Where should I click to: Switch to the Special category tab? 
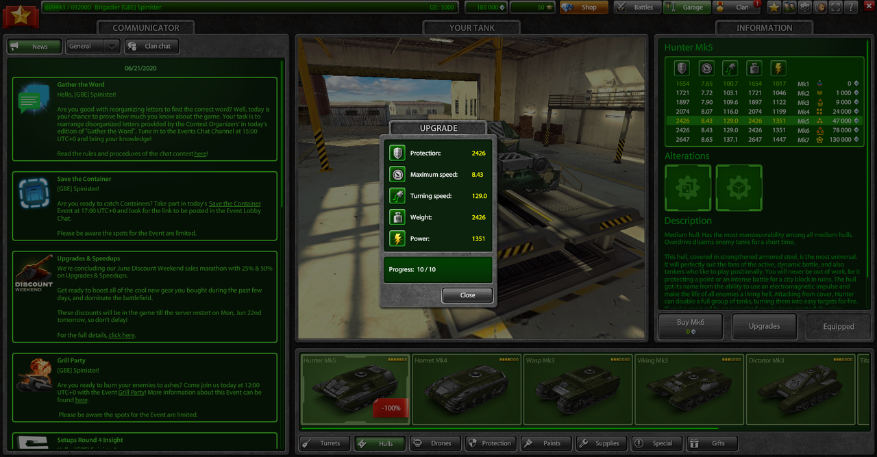tap(656, 443)
